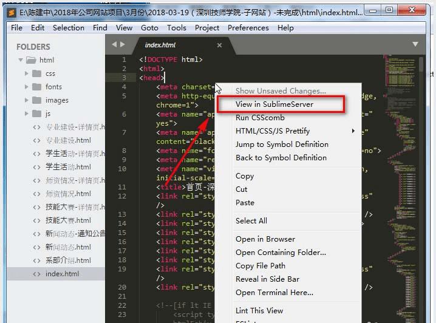Open the View menu
436x323 pixels.
(x=124, y=28)
